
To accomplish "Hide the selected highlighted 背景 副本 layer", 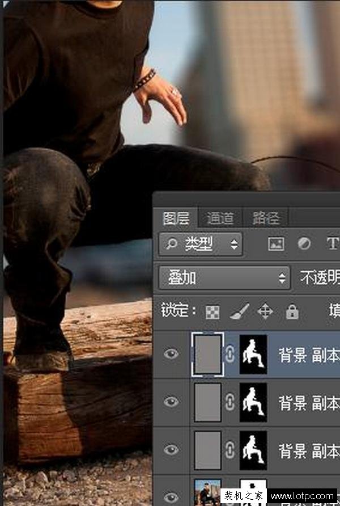I will pos(171,353).
